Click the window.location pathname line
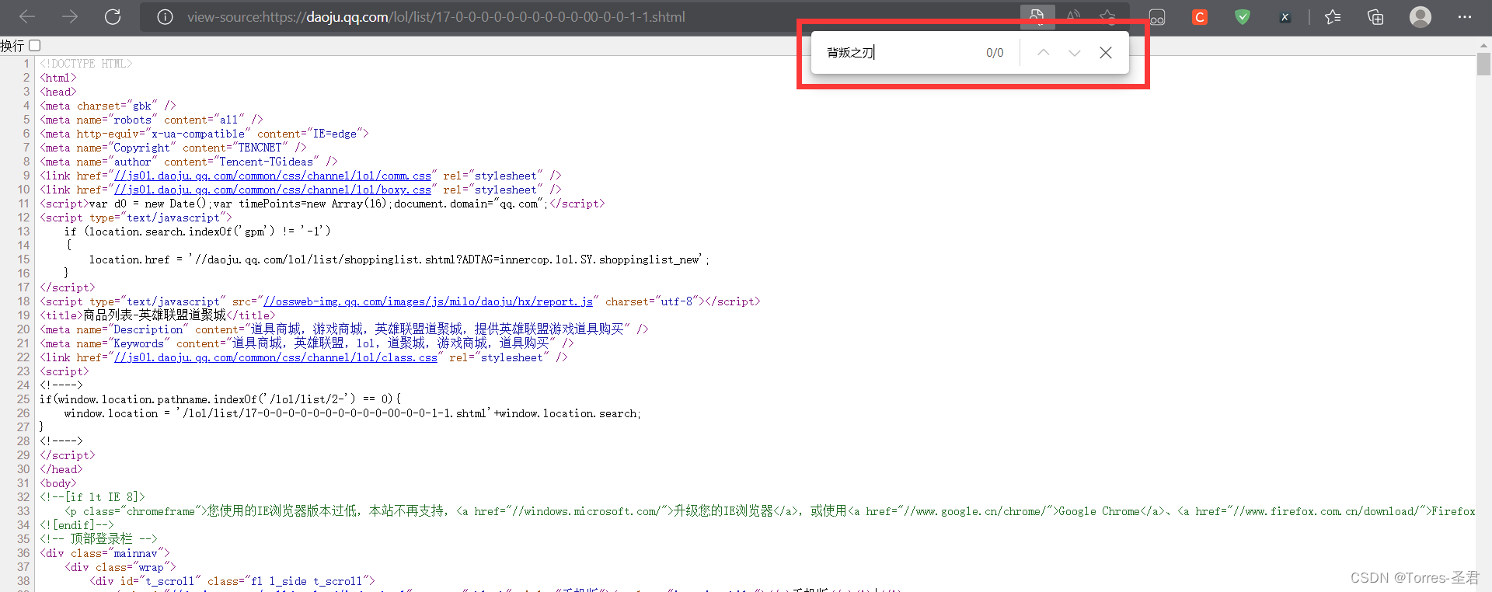 tap(221, 399)
